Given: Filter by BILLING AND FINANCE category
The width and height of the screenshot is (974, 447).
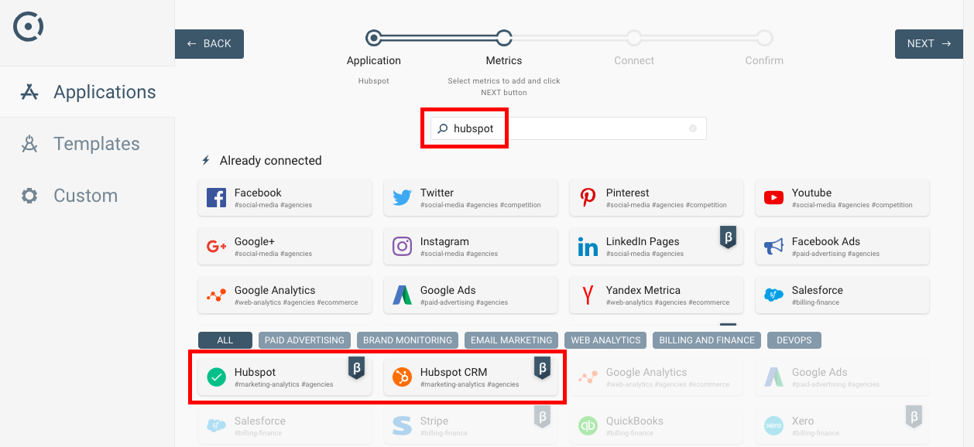Looking at the screenshot, I should pos(707,340).
